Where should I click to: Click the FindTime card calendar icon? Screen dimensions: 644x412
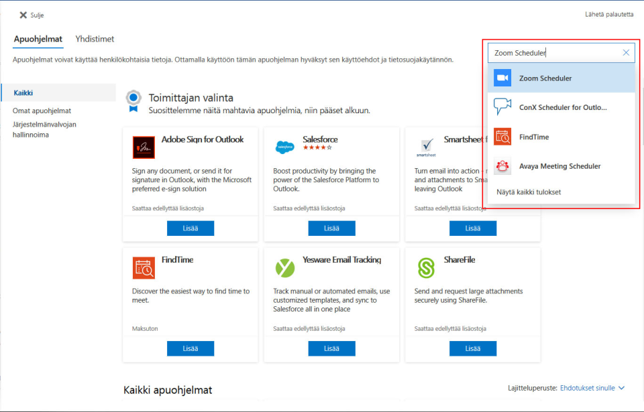tap(144, 267)
